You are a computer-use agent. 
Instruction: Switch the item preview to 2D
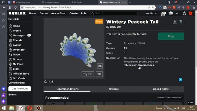pos(99,74)
